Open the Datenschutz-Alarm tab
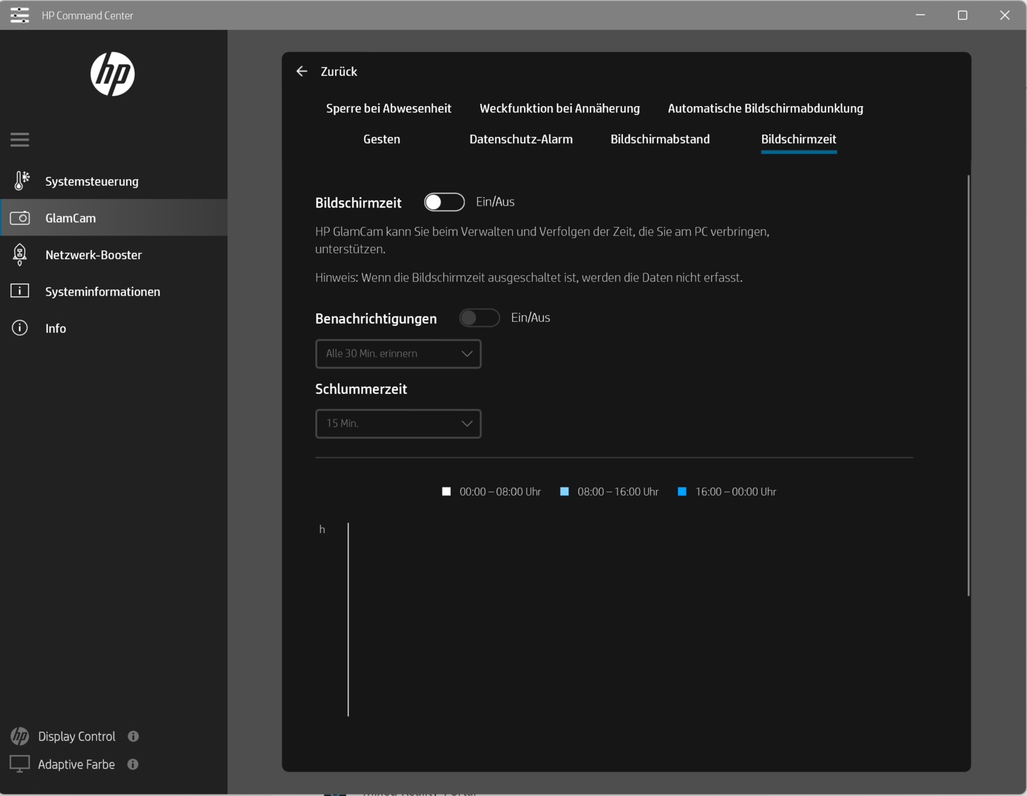 tap(521, 139)
